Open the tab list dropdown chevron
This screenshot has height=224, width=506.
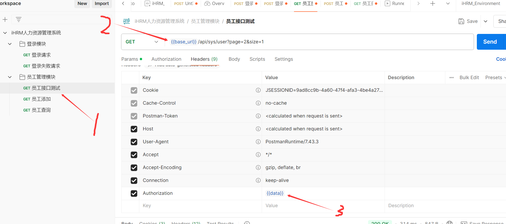[448, 3]
